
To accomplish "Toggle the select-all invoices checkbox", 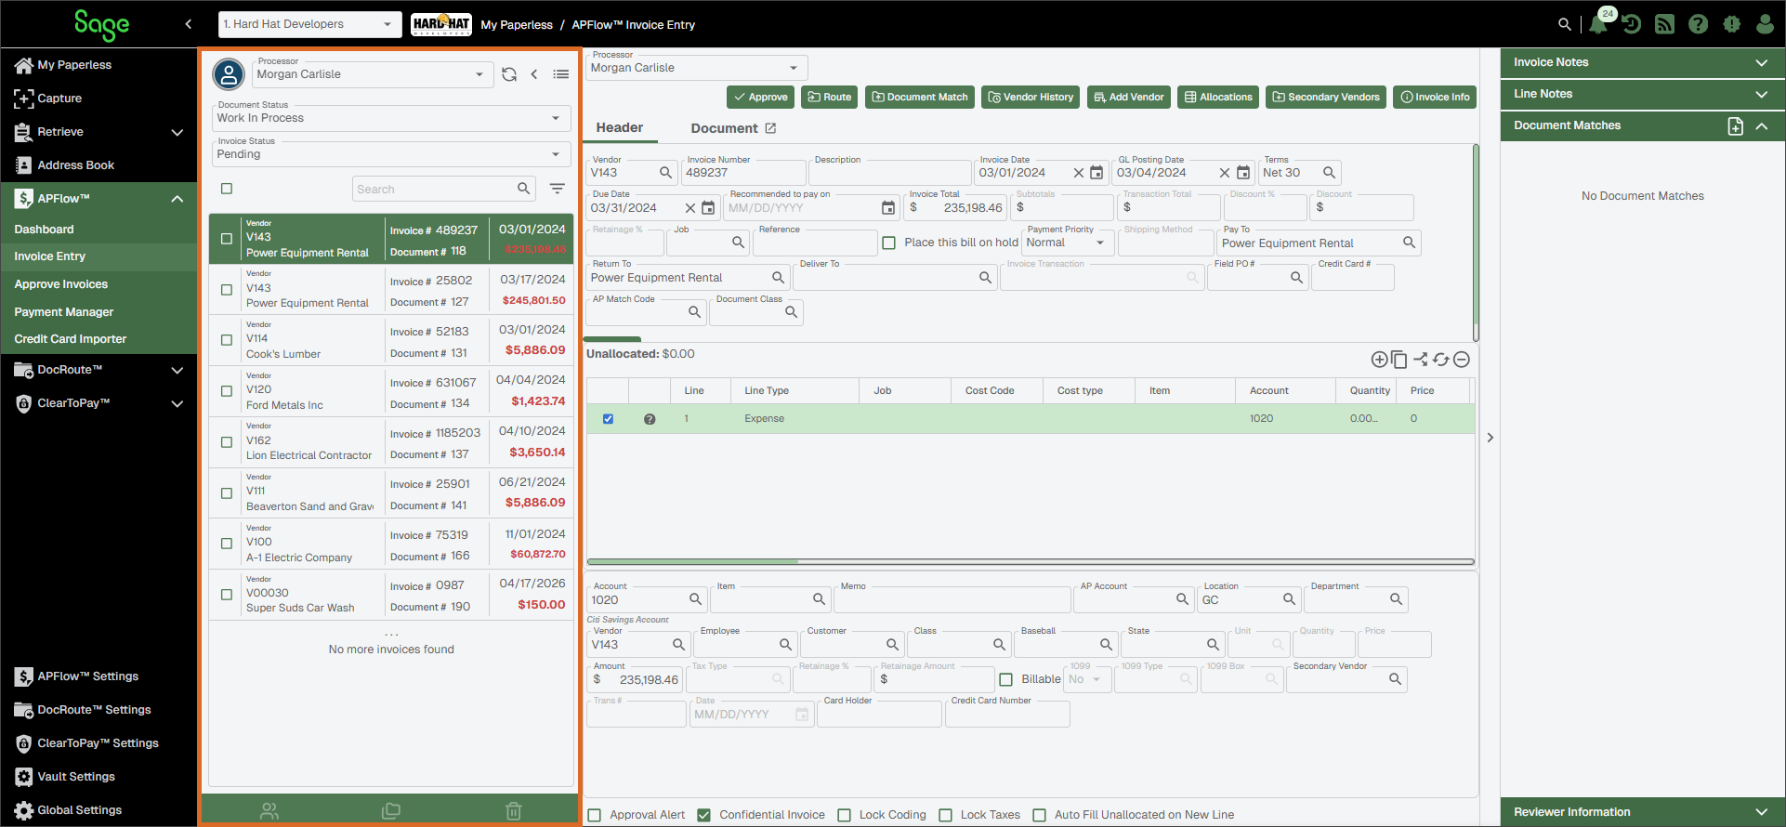I will (x=227, y=189).
